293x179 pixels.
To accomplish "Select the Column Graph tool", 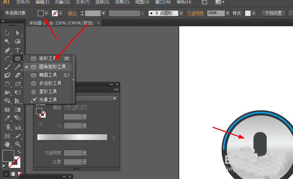I will point(18,127).
